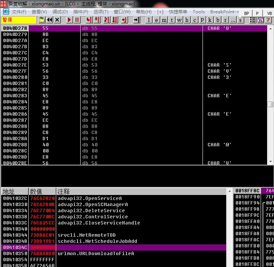Open the call stack with the 'k' button
This screenshot has height=267, width=274.
click(210, 20)
